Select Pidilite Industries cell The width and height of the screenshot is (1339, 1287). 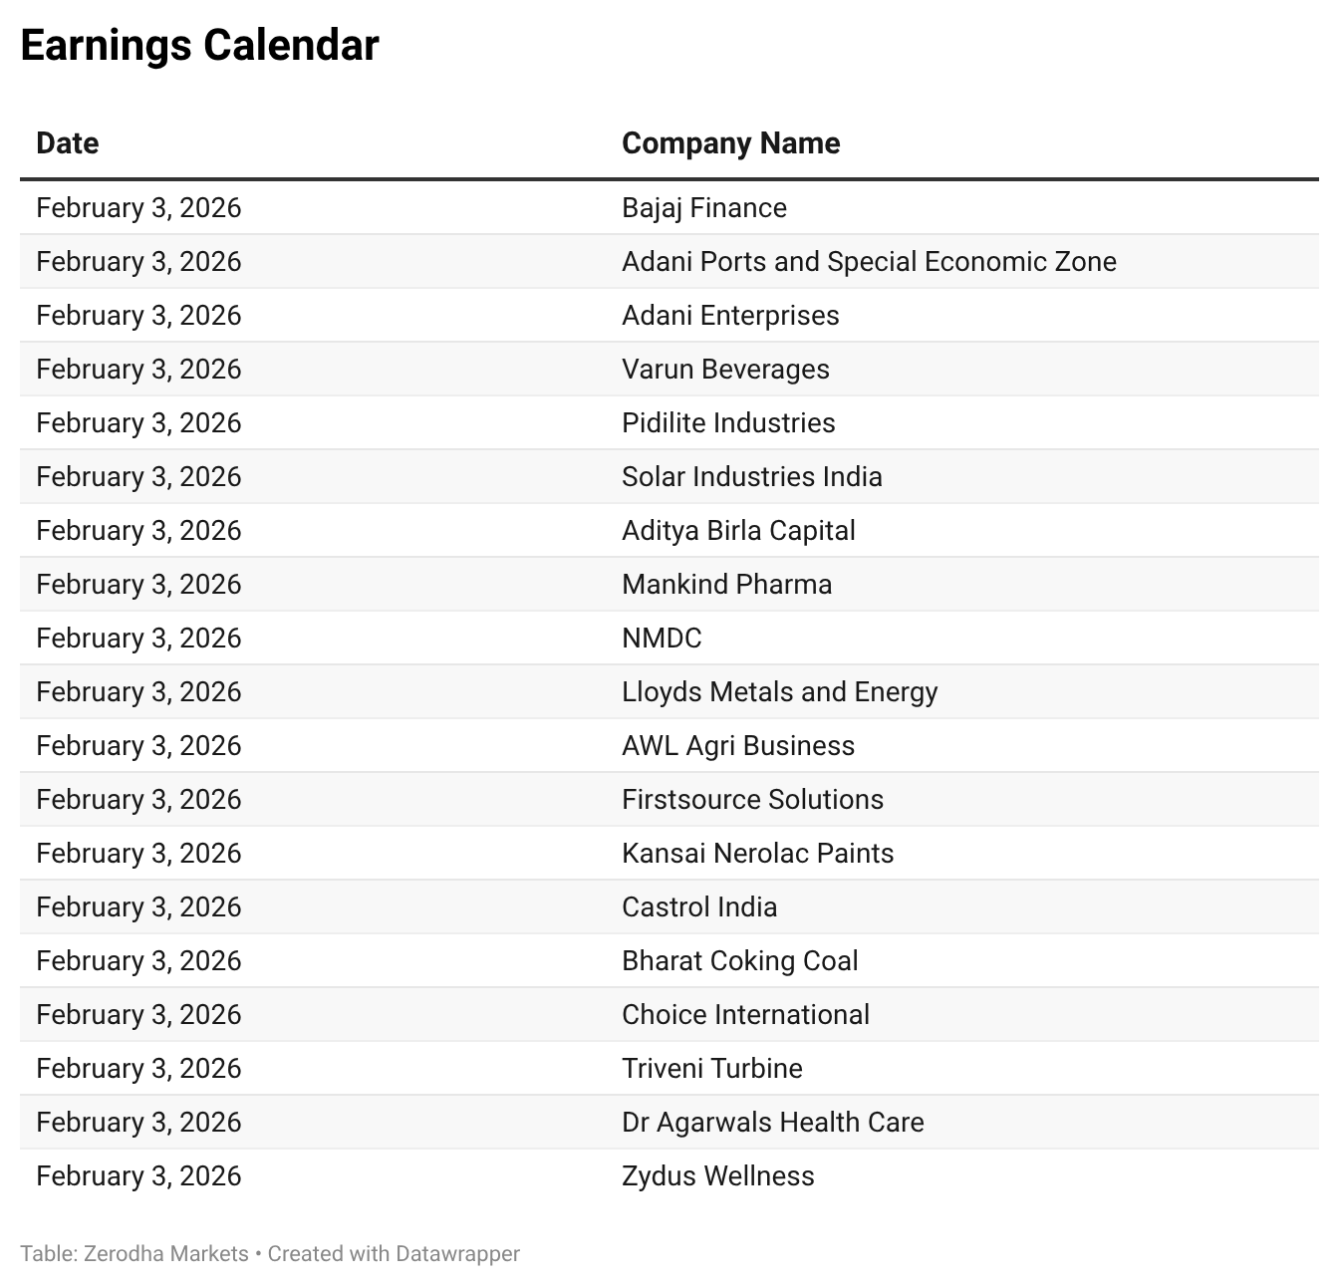[728, 422]
